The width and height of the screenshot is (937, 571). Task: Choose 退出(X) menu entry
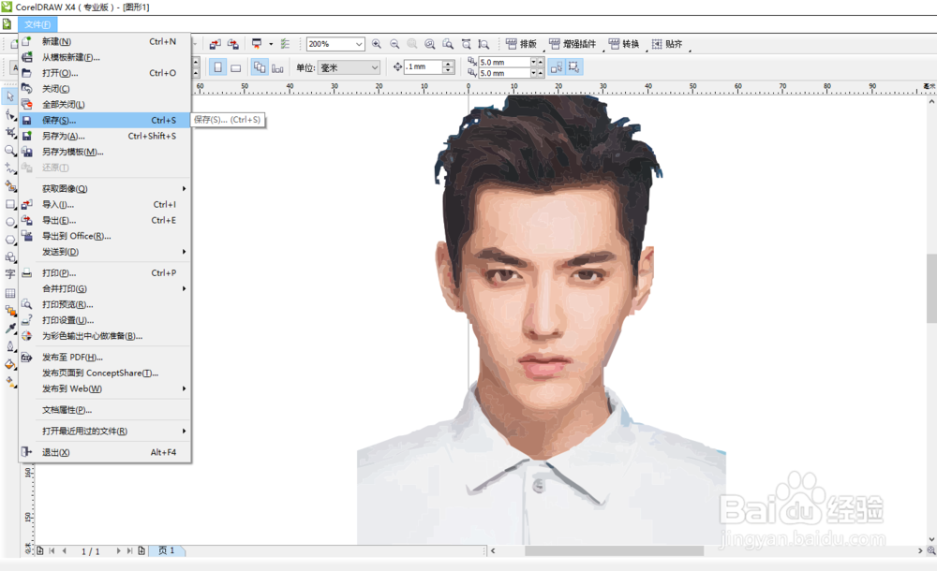(x=105, y=452)
